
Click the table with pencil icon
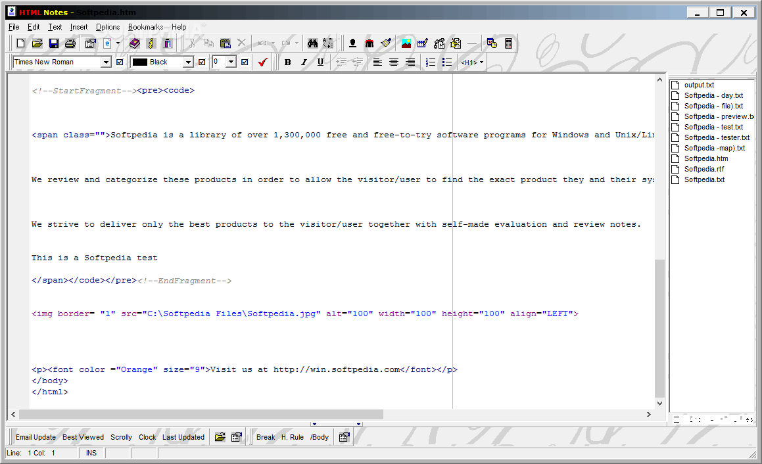[x=423, y=44]
